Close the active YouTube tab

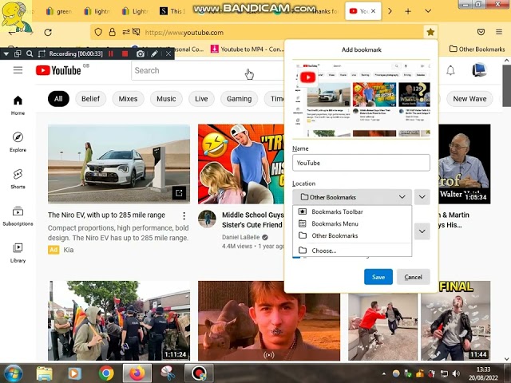[373, 11]
